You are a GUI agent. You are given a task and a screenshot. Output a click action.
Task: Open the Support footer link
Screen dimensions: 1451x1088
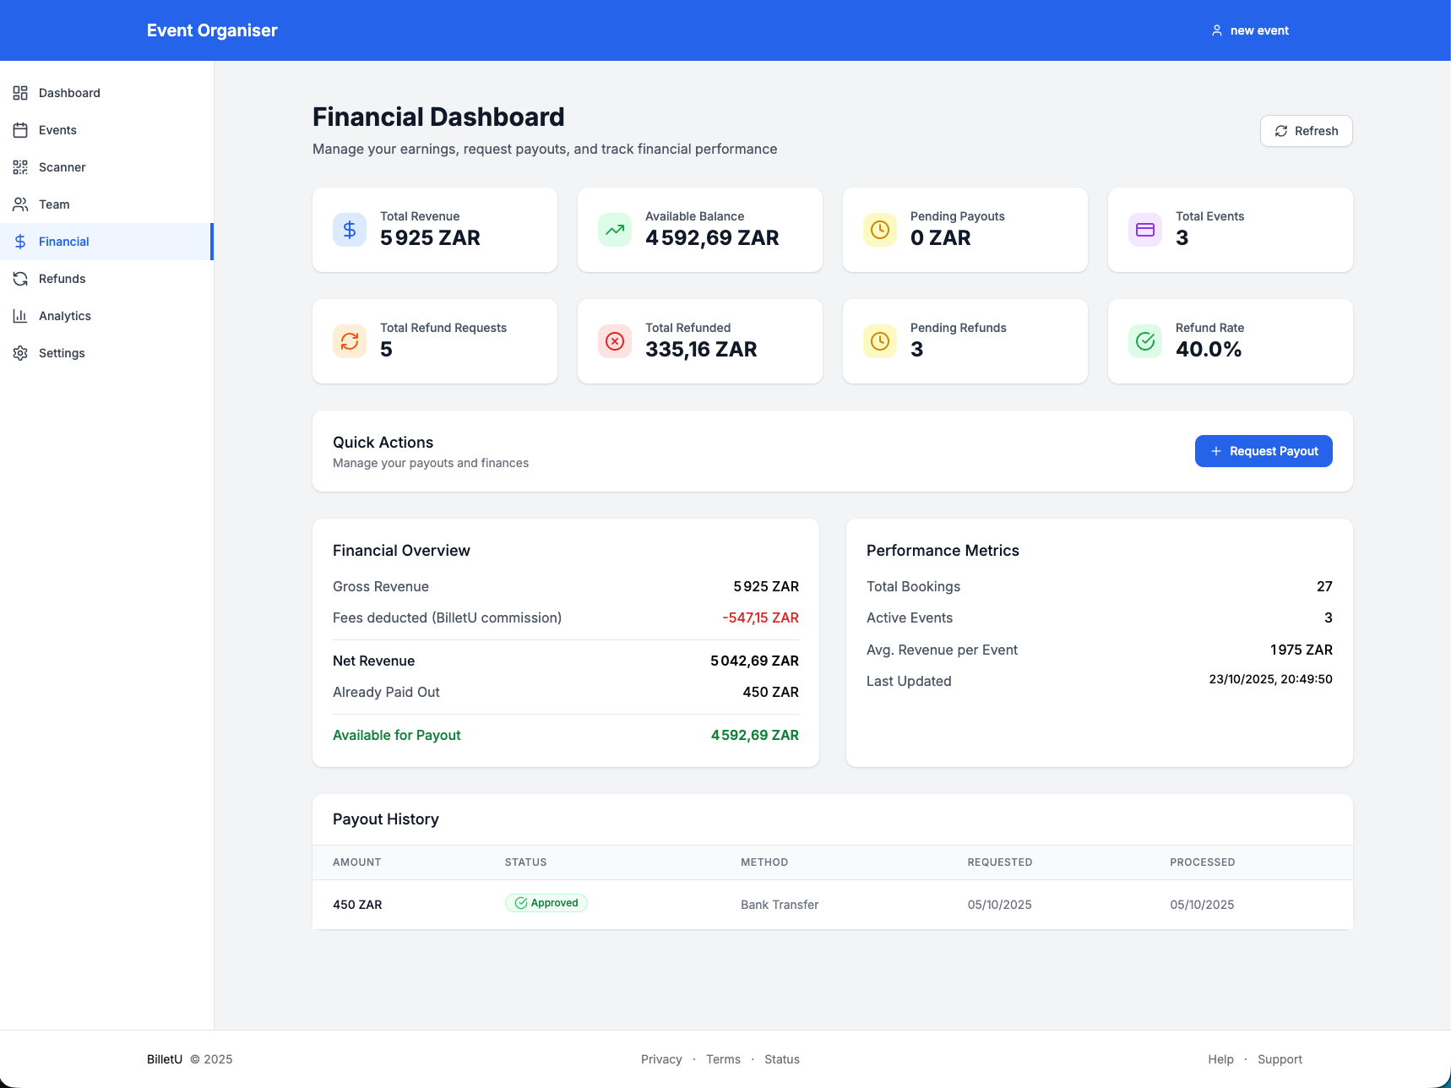tap(1280, 1059)
